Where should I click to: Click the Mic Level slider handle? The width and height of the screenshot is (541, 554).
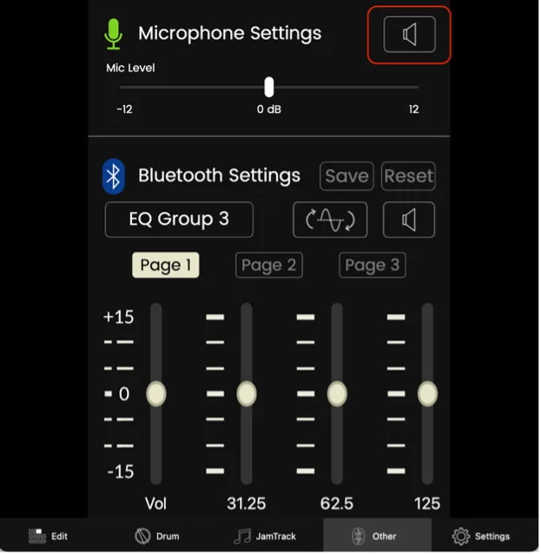269,88
